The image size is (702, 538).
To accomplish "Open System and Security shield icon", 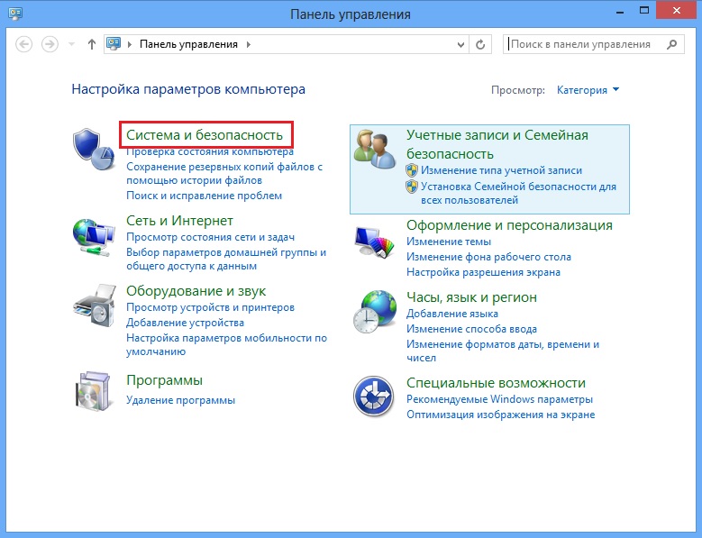I will click(x=94, y=149).
